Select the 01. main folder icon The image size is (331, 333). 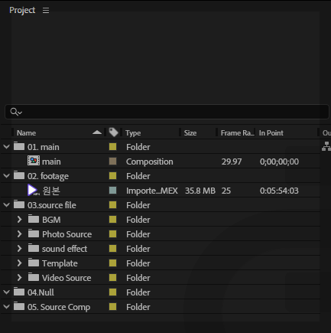tap(19, 146)
